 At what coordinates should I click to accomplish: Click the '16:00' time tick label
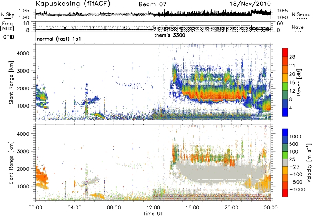click(192, 208)
